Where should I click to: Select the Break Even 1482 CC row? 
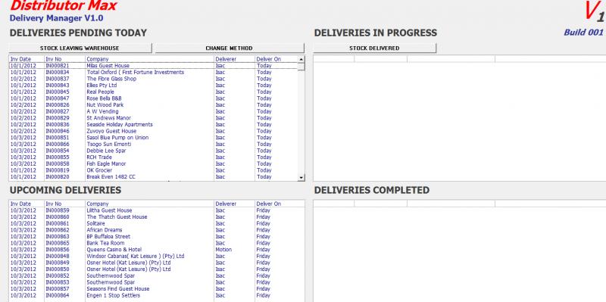point(153,177)
